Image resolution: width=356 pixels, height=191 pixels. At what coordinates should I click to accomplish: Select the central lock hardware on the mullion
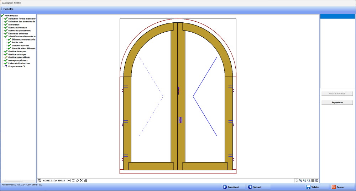(180, 120)
